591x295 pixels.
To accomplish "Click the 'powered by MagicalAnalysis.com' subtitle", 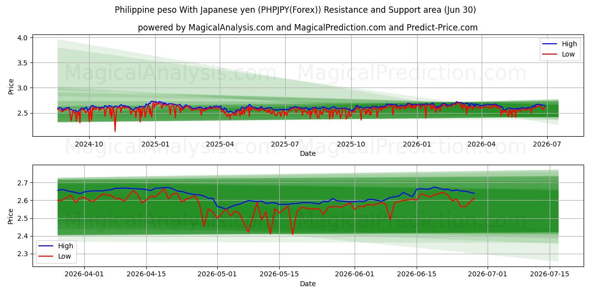I will (308, 28).
